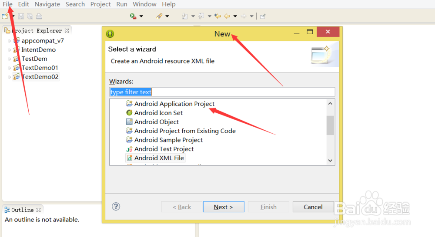435x237 pixels.
Task: Select the TextDemo02 project
Action: [x=40, y=77]
